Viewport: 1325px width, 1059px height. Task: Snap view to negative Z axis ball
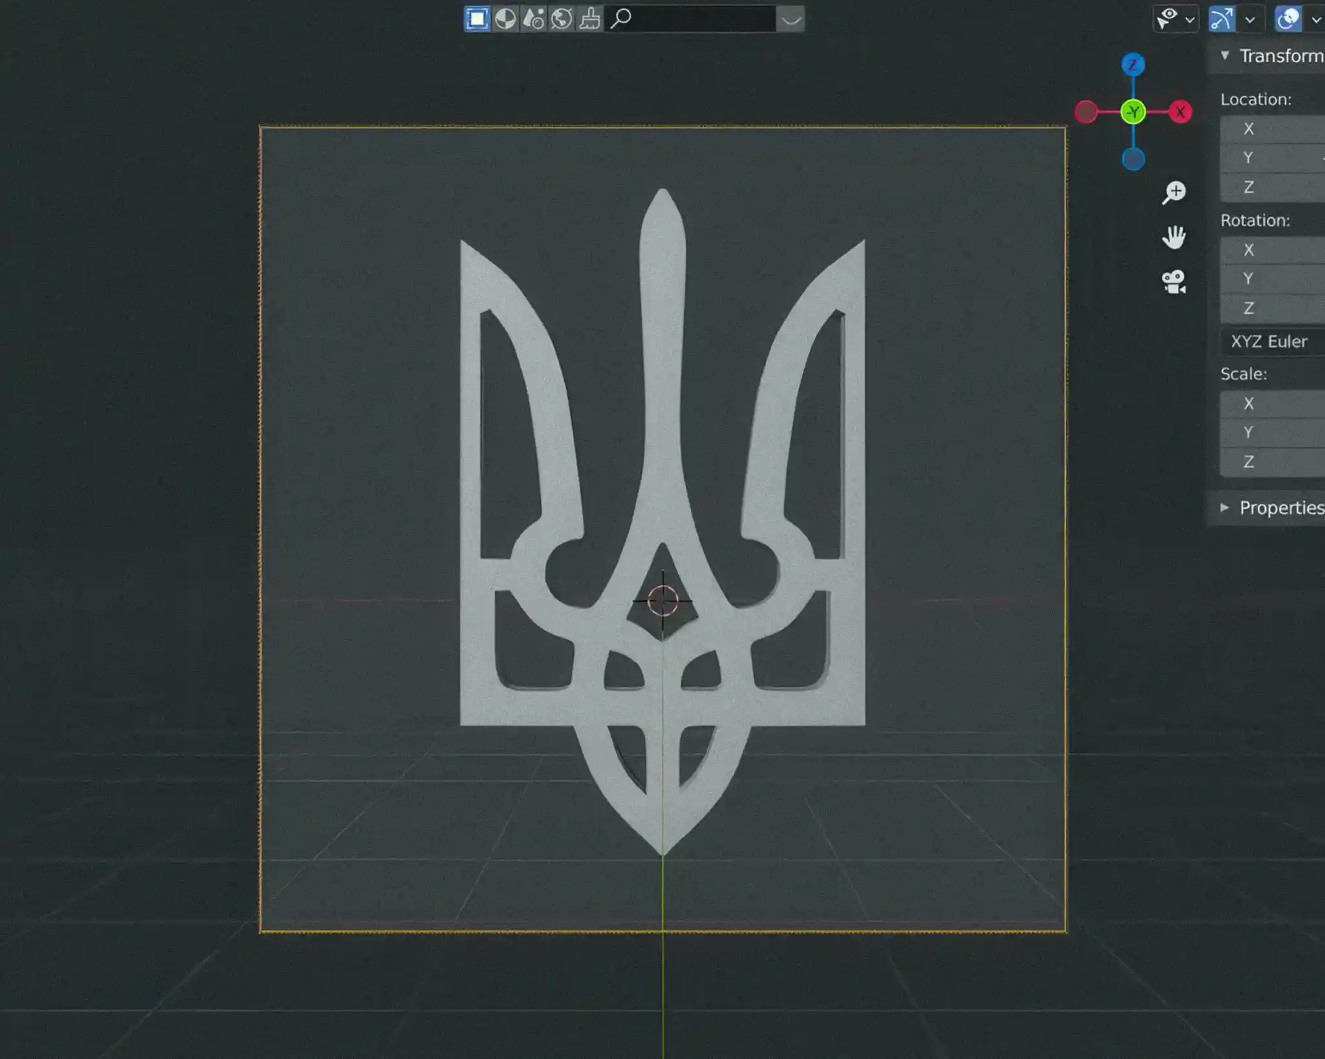1133,159
